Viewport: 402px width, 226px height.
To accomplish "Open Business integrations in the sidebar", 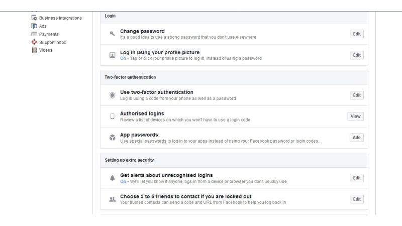I will [63, 18].
